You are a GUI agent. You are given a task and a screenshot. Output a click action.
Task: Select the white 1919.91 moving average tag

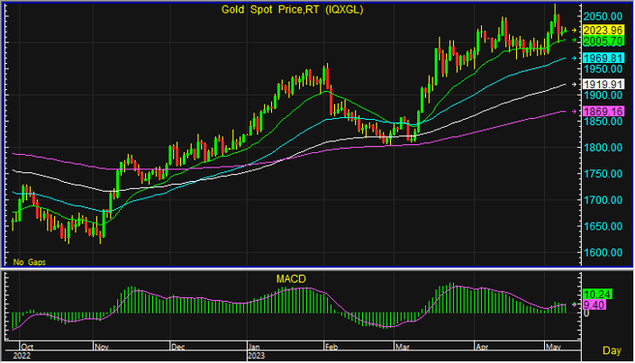pos(603,84)
